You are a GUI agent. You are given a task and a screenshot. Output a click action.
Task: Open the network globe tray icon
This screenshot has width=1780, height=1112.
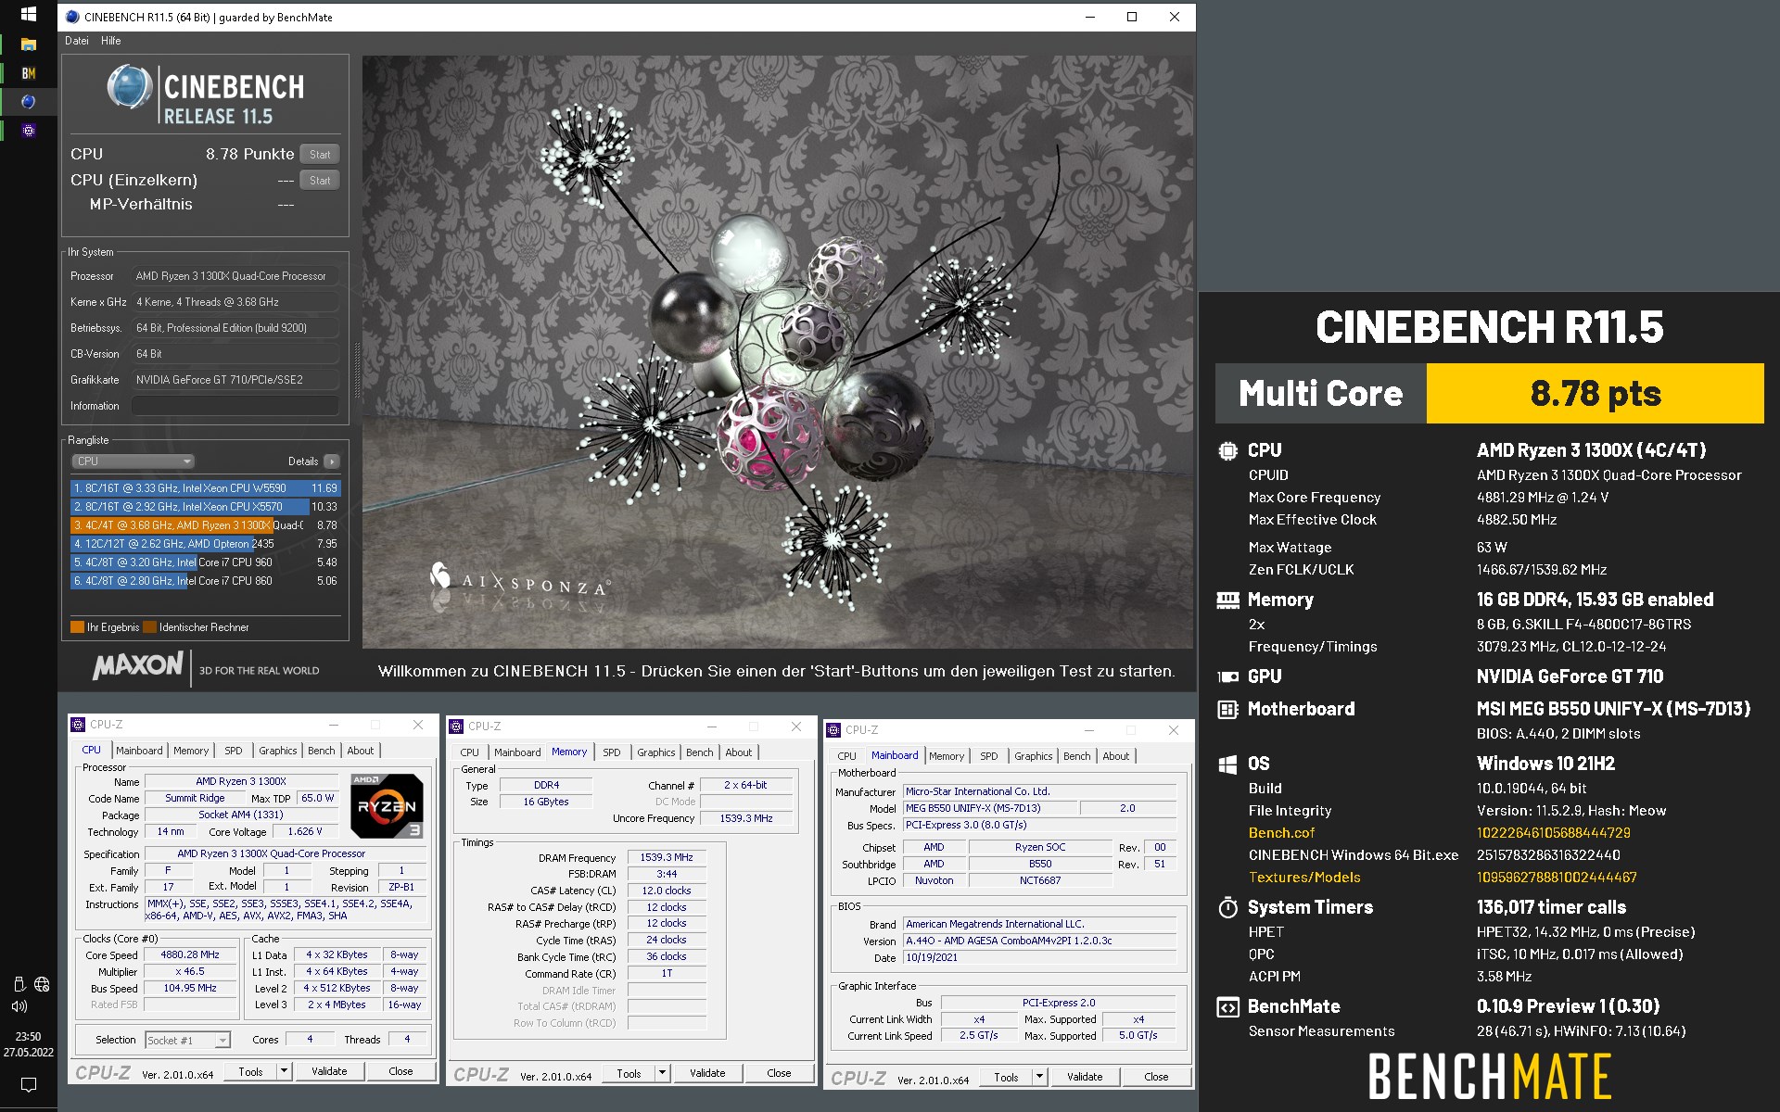(42, 984)
